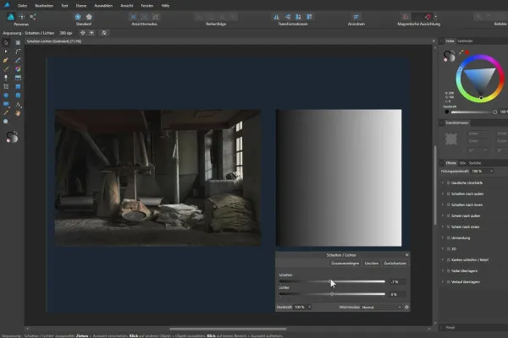The image size is (508, 338).
Task: Select the blue polygon shape tool
Action: (x=6, y=95)
